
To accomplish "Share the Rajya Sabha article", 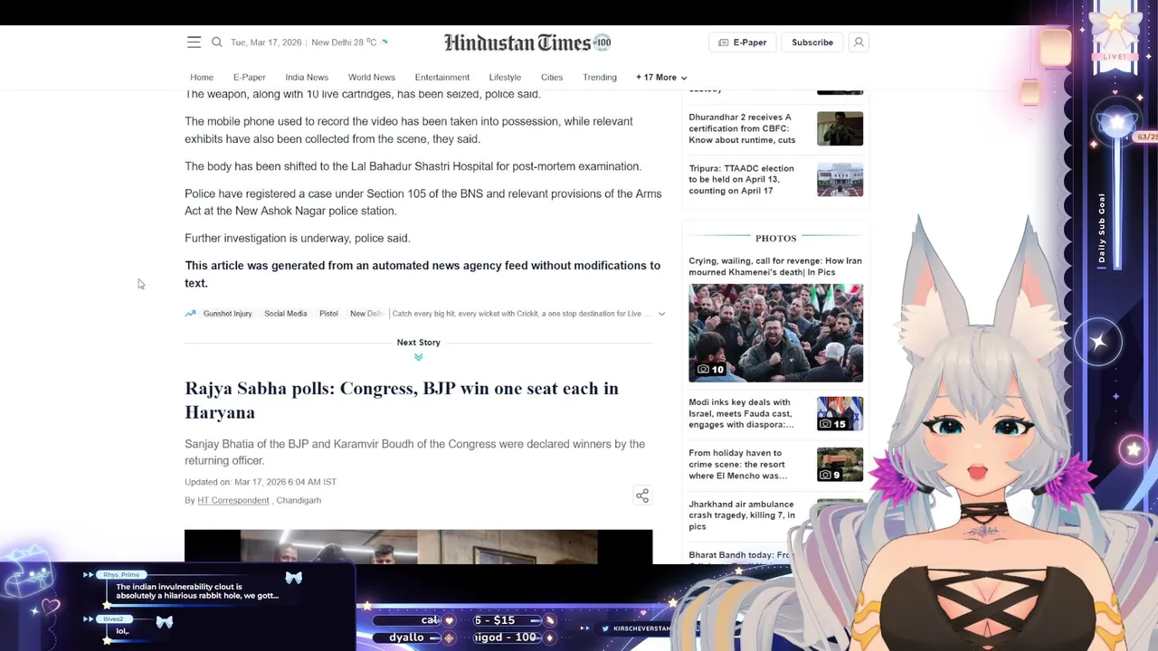I will click(x=642, y=495).
